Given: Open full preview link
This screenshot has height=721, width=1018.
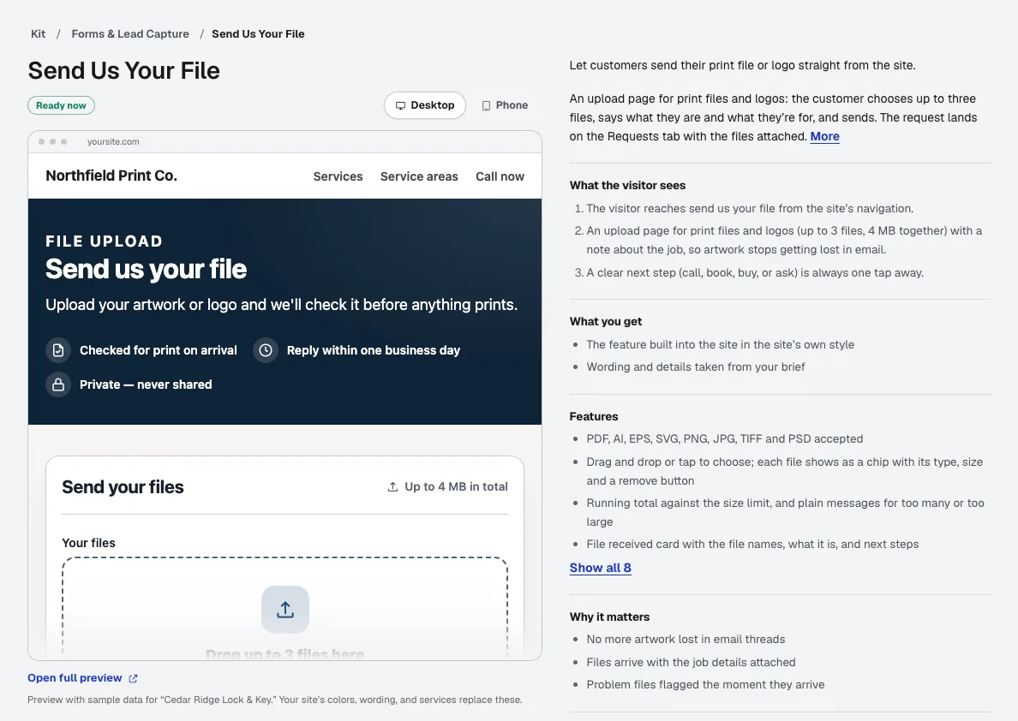Looking at the screenshot, I should tap(75, 678).
